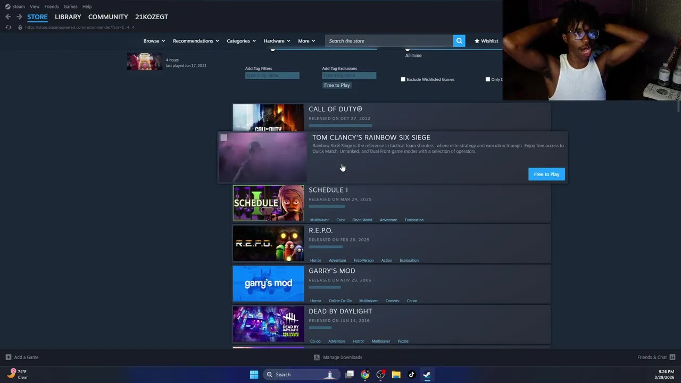Tick the checkbox on the Rainbow Six Siege card

click(x=224, y=138)
